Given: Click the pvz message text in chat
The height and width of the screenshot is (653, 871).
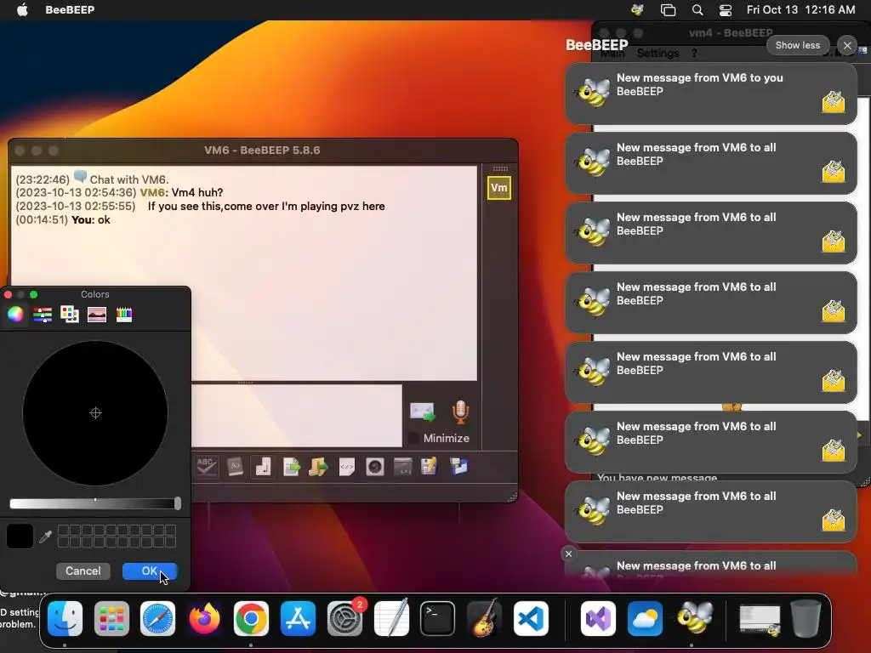Looking at the screenshot, I should 266,206.
